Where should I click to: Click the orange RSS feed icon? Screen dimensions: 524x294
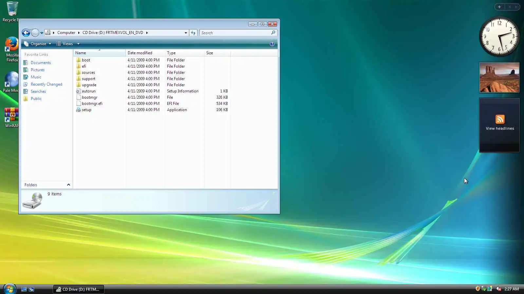[500, 119]
